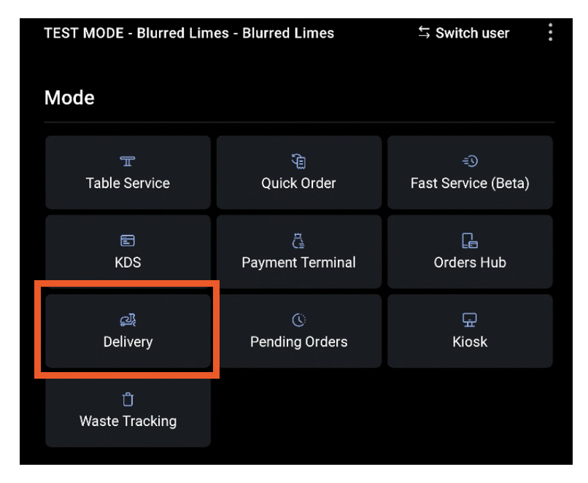Select the Kiosk monitor icon
The height and width of the screenshot is (483, 588).
[x=470, y=319]
